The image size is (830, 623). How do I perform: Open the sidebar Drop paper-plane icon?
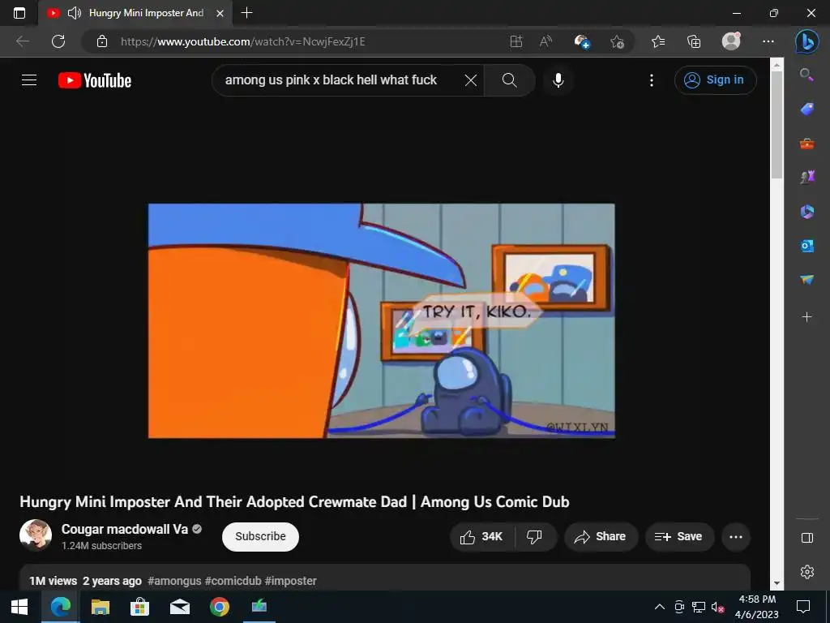(806, 280)
